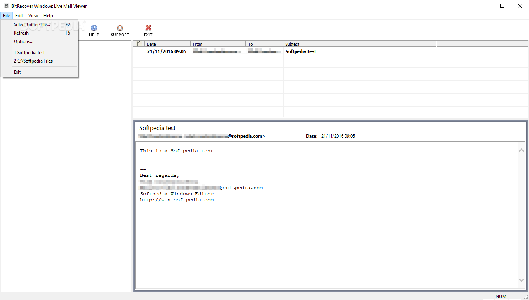Click the EXIT toolbar label
Viewport: 529px width, 300px height.
coord(148,35)
